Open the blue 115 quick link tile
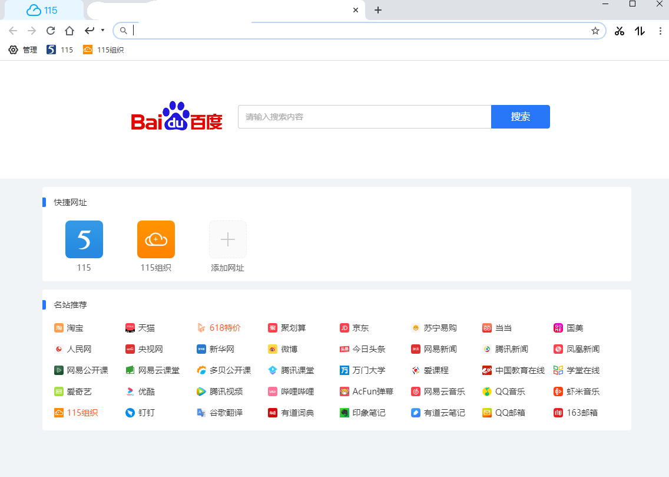 point(84,239)
